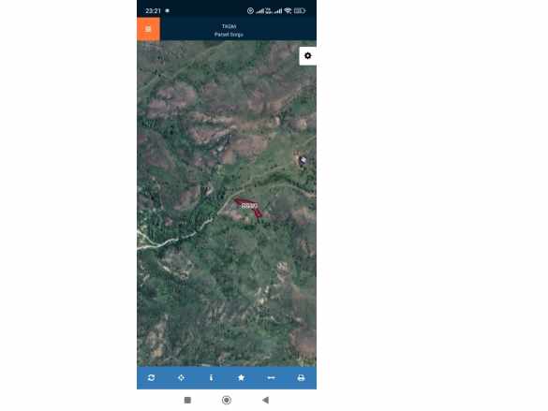This screenshot has height=411, width=548.
Task: Print the map using printer icon
Action: click(x=301, y=378)
